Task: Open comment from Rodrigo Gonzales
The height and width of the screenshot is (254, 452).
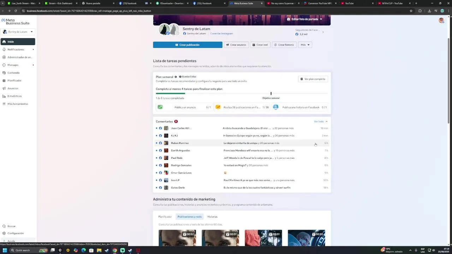Action: click(x=242, y=165)
